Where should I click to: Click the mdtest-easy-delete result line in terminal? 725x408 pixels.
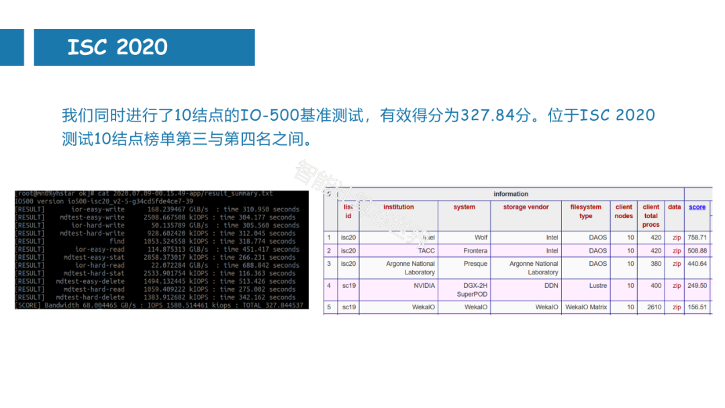pyautogui.click(x=155, y=281)
